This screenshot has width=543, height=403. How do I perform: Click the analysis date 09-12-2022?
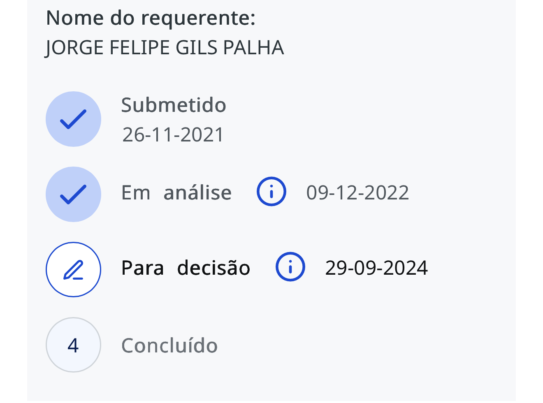[357, 192]
